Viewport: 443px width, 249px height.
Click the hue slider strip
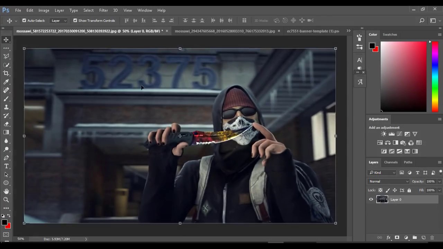coord(435,76)
